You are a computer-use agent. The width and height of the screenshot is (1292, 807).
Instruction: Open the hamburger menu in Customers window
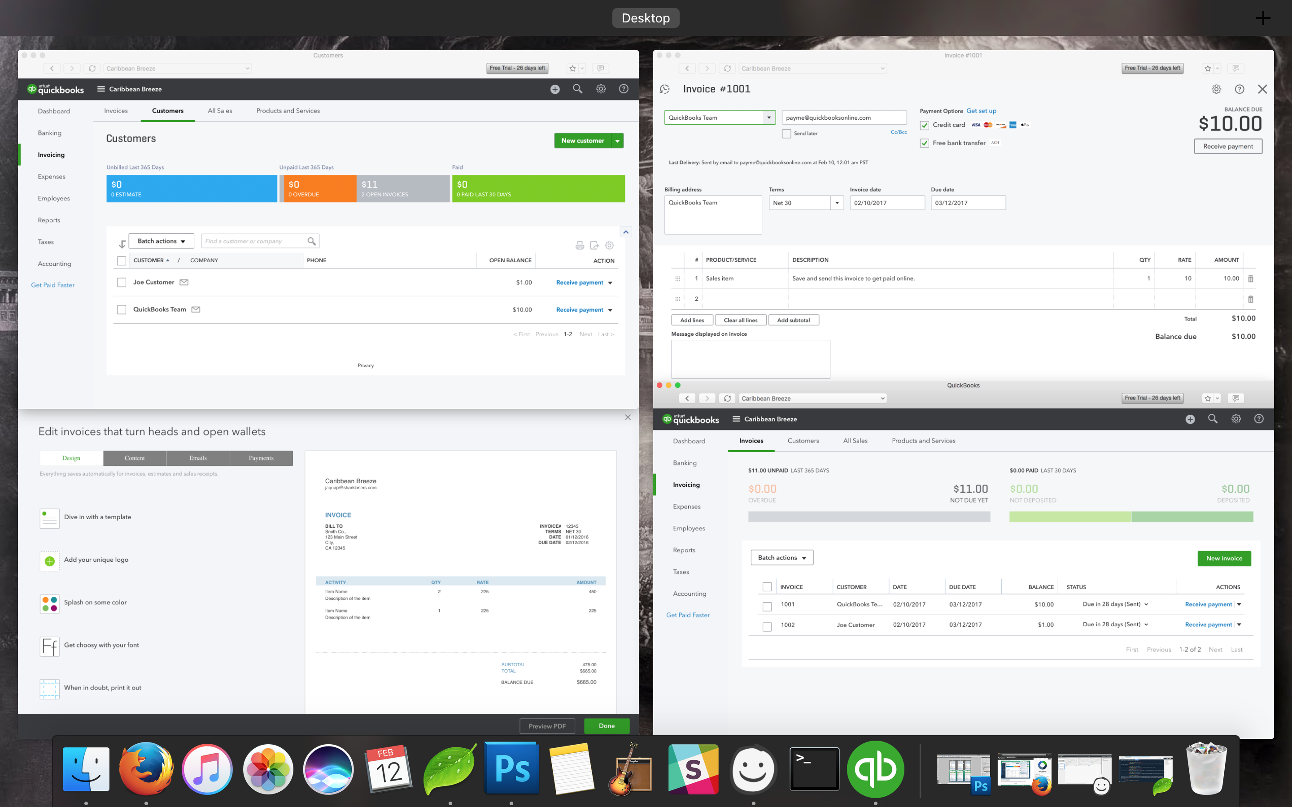tap(101, 89)
